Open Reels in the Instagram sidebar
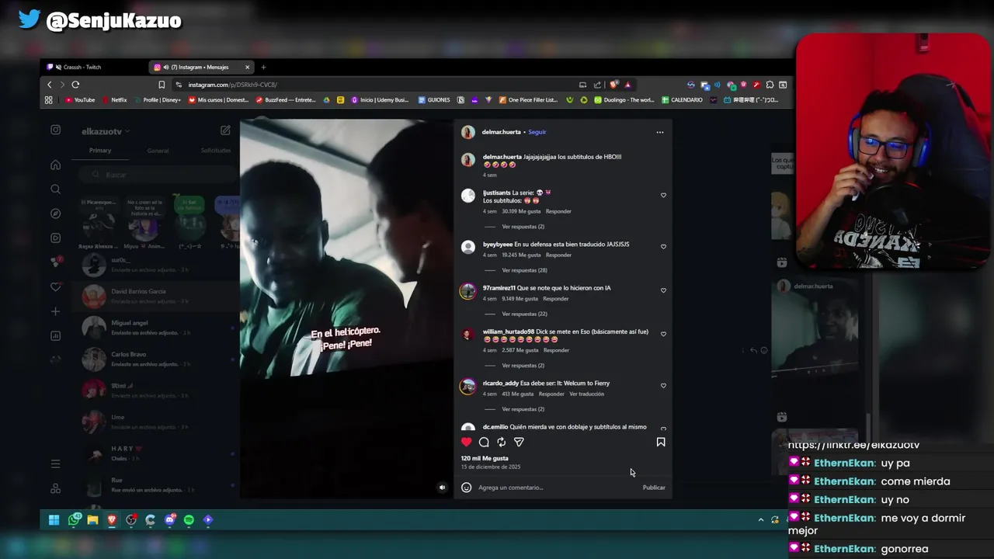This screenshot has width=994, height=559. click(55, 238)
